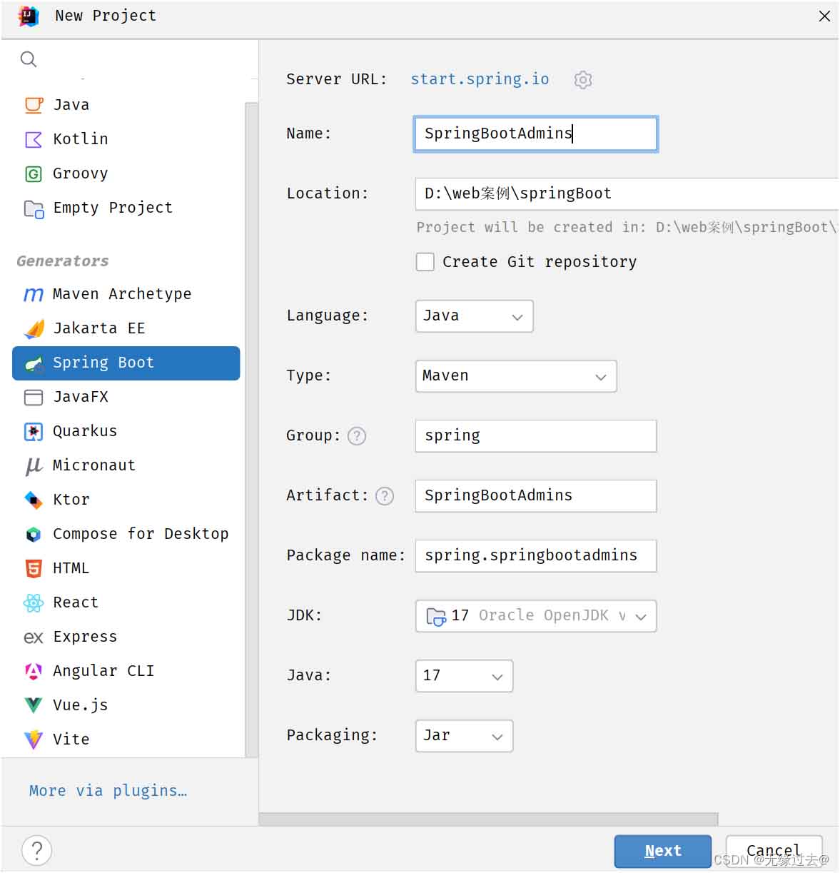Click the horizontal scrollbar under the form

coord(488,819)
